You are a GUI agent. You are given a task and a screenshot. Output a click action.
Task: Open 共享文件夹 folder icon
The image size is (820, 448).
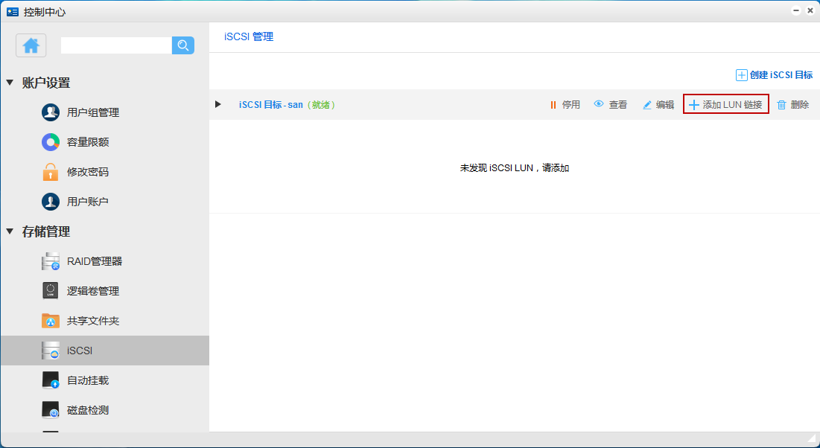51,321
